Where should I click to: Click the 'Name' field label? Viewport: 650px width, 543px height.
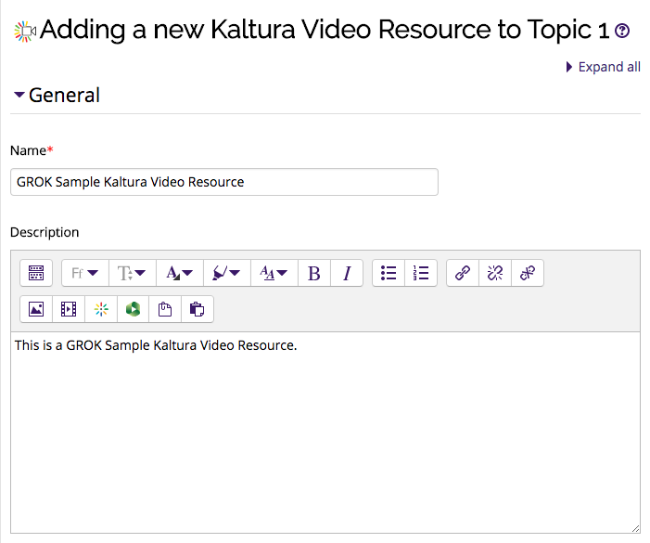28,150
